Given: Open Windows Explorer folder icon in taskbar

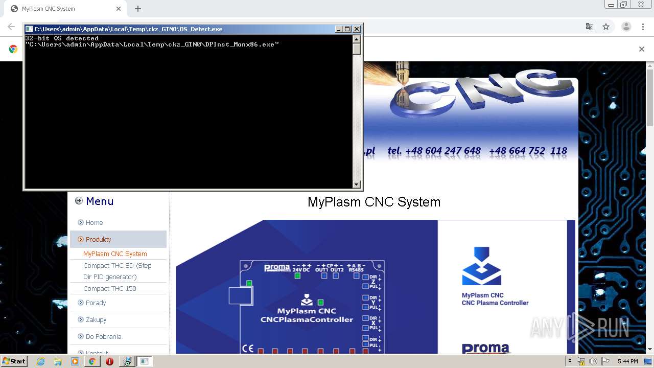Looking at the screenshot, I should point(58,361).
